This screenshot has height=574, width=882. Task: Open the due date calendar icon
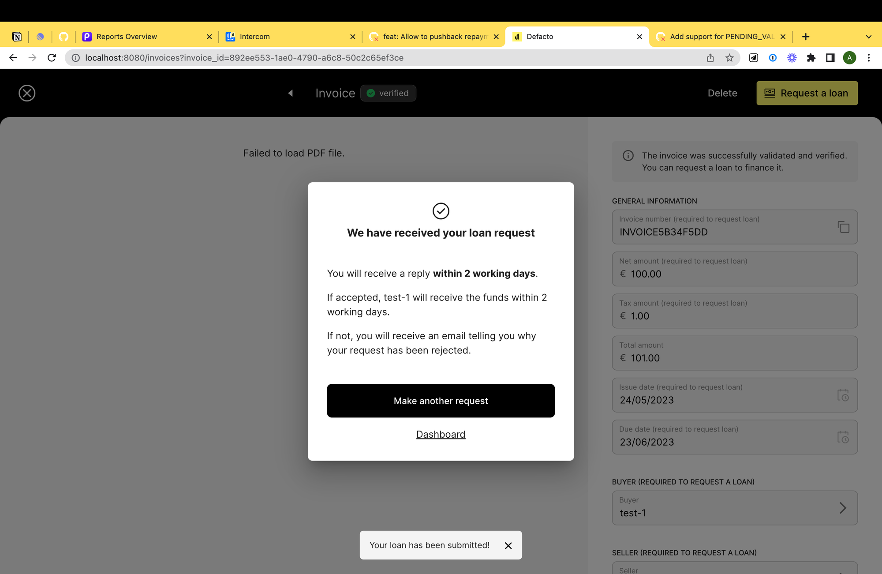point(843,437)
